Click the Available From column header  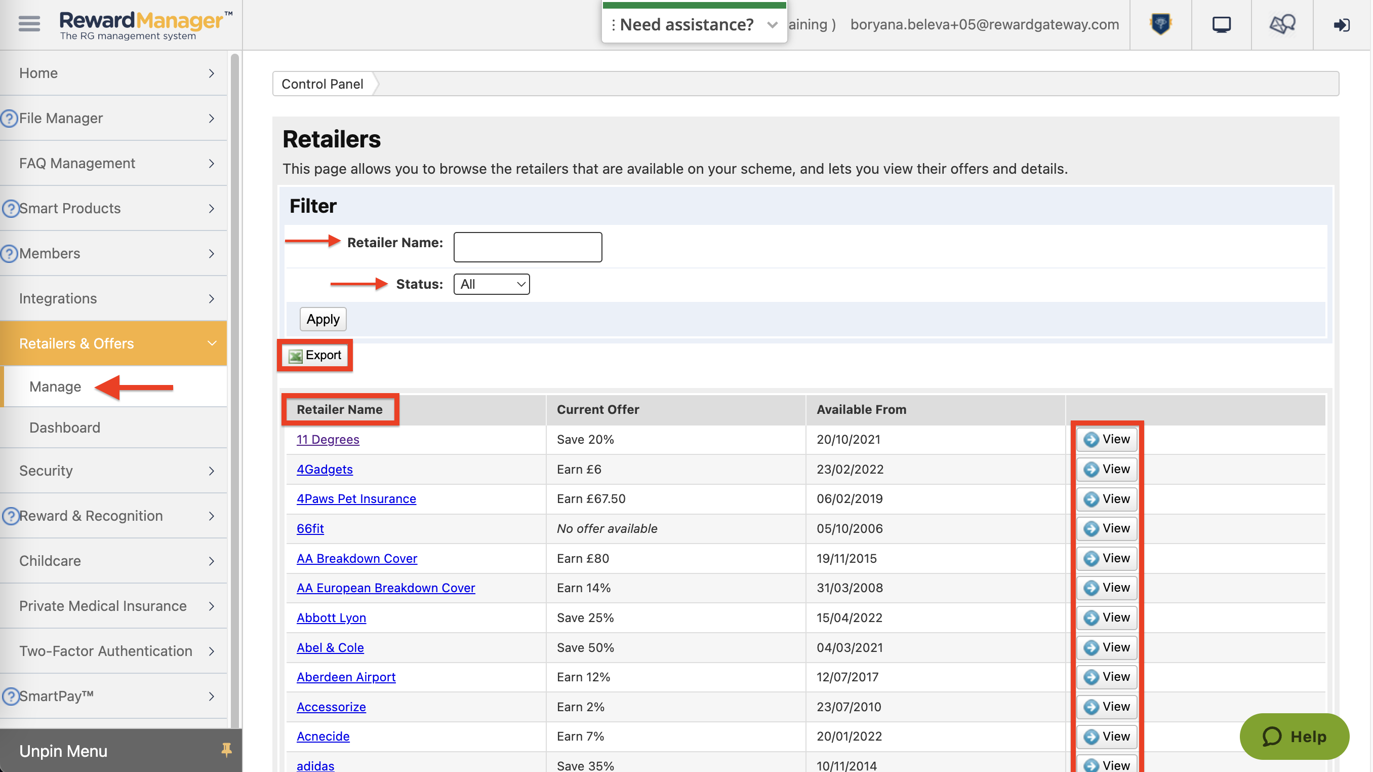pyautogui.click(x=861, y=409)
